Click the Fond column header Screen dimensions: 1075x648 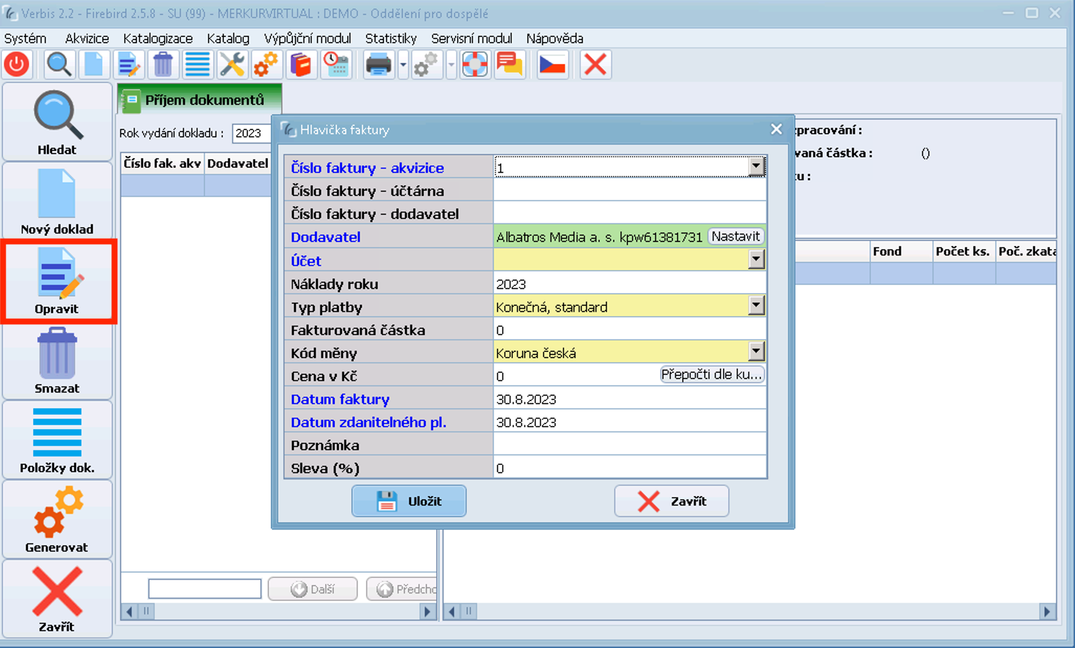pos(901,251)
